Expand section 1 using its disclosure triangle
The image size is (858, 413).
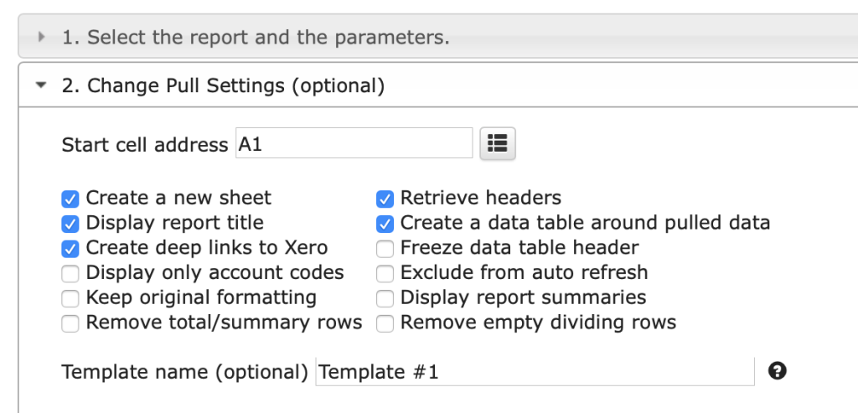42,37
